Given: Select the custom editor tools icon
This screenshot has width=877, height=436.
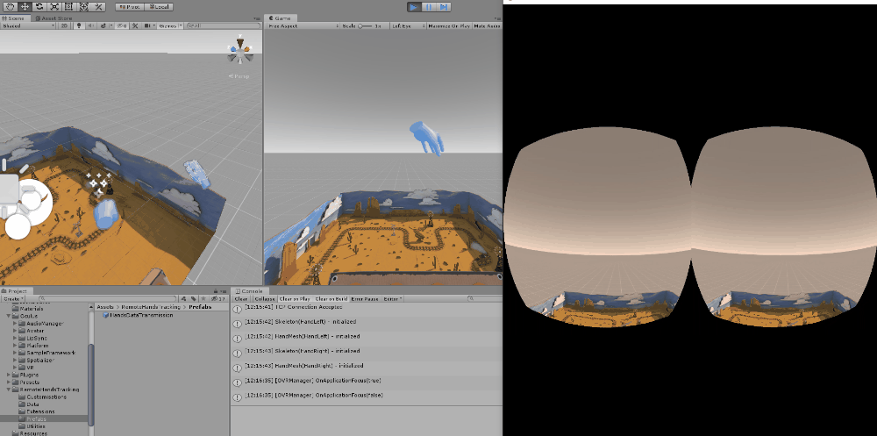Looking at the screenshot, I should click(x=98, y=7).
